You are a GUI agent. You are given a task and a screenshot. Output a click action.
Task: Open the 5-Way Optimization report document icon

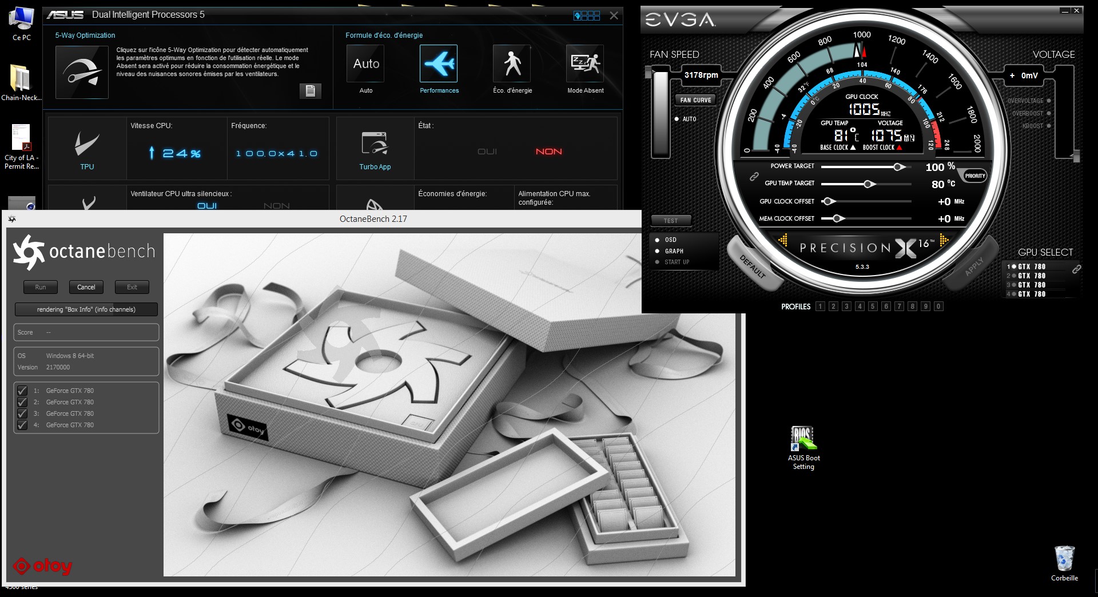coord(311,91)
